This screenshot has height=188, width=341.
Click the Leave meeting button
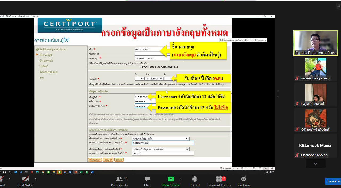click(333, 181)
